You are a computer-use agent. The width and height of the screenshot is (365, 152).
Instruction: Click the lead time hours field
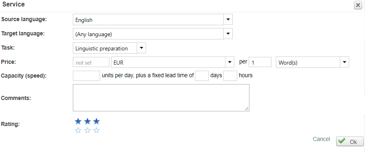point(230,76)
